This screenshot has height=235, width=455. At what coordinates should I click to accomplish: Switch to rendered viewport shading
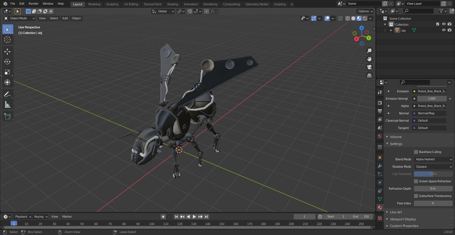365,18
